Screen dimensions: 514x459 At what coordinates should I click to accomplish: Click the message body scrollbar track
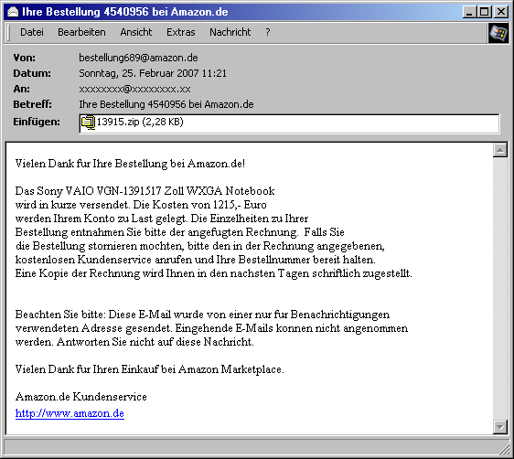point(500,289)
